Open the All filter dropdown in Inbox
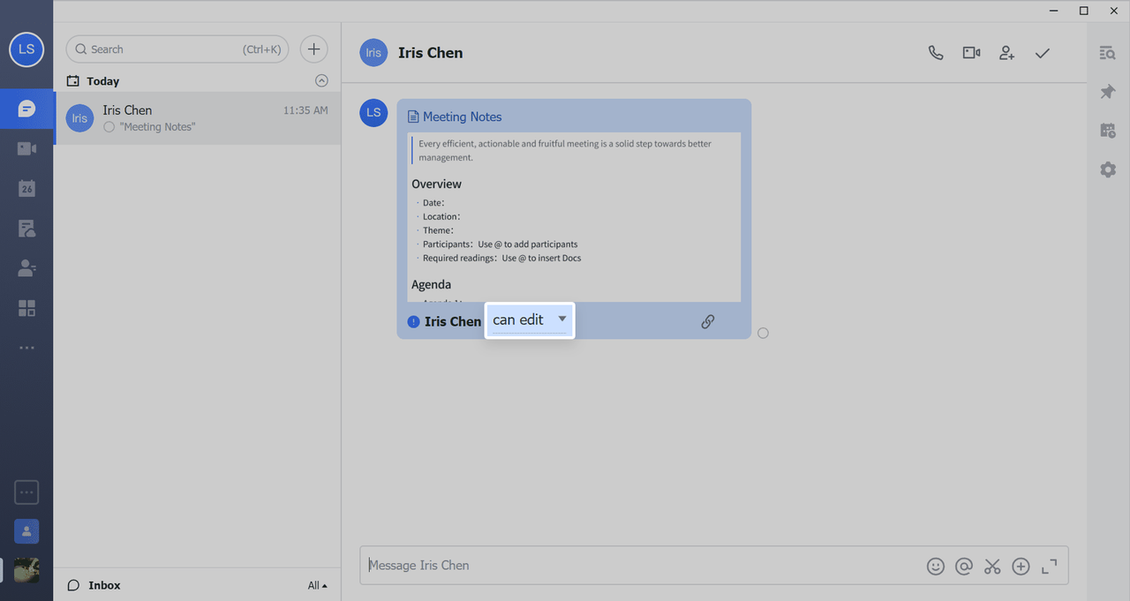 pyautogui.click(x=317, y=585)
